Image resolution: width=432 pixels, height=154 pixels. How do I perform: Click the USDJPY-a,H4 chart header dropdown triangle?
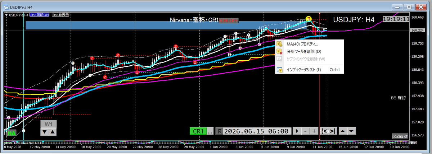click(x=6, y=15)
